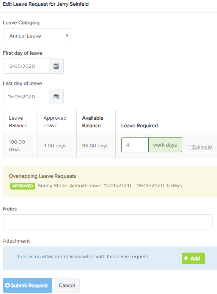
Task: Focus the Leave Required days input
Action: coord(135,145)
